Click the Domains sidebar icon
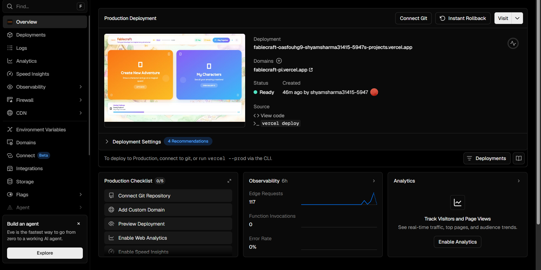 tap(10, 143)
